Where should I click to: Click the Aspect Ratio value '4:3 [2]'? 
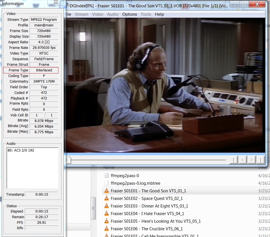[x=44, y=42]
